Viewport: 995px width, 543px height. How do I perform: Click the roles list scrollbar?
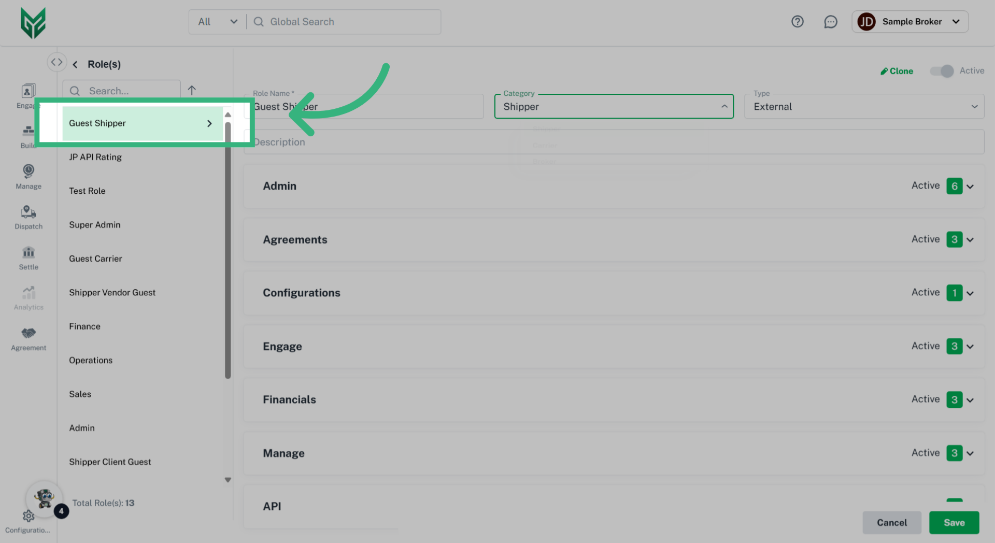[x=228, y=249]
